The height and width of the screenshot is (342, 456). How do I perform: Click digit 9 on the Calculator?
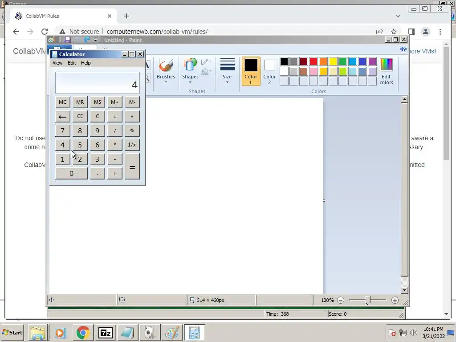(x=98, y=130)
